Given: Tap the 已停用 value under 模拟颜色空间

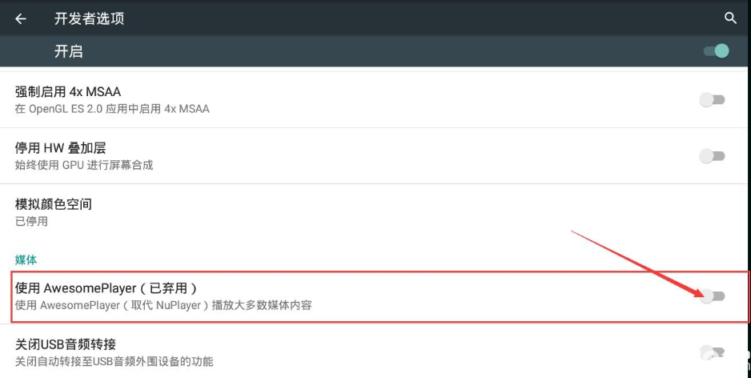Looking at the screenshot, I should (x=31, y=221).
